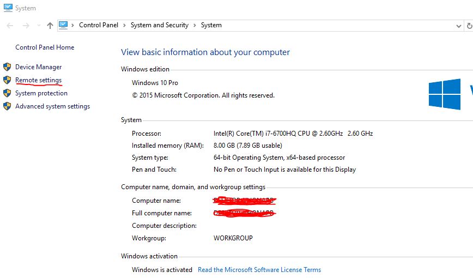Open recent locations dropdown arrow

39,26
